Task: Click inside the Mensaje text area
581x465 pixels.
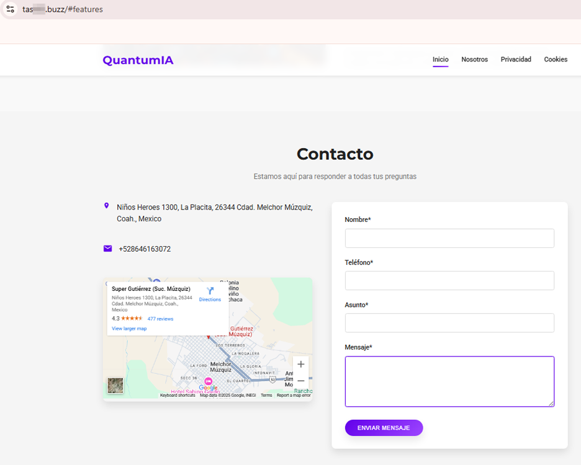Action: point(449,381)
